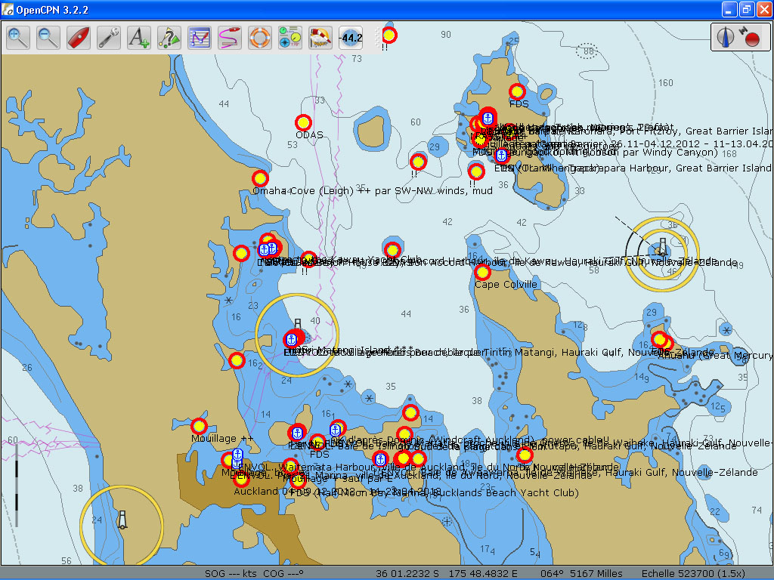The image size is (774, 580).
Task: Click the 064° 5167 Milles bearing readout
Action: (581, 574)
